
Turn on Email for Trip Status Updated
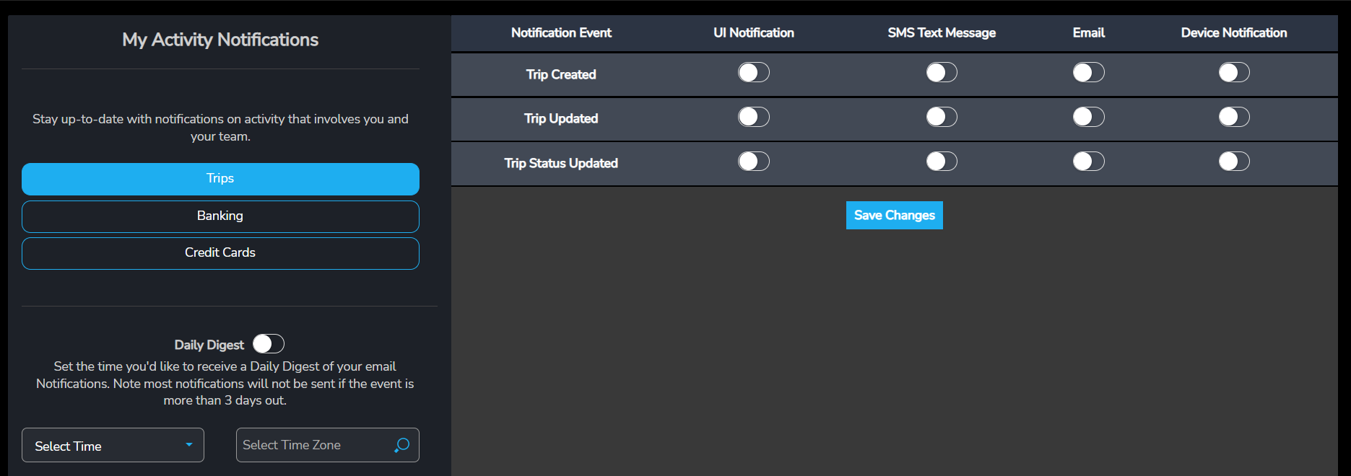click(1088, 162)
